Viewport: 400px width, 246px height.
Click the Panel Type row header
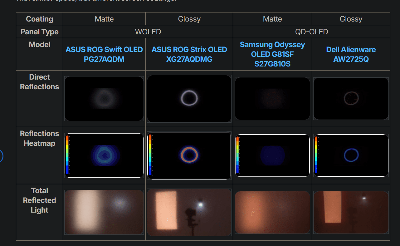pyautogui.click(x=40, y=32)
